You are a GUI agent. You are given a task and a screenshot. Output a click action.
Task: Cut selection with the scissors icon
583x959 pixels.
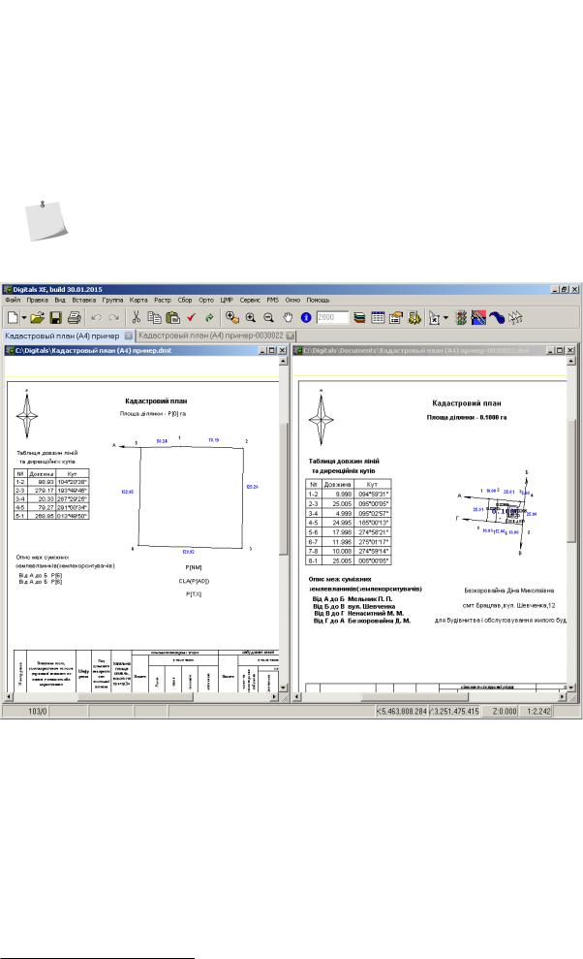[x=136, y=317]
